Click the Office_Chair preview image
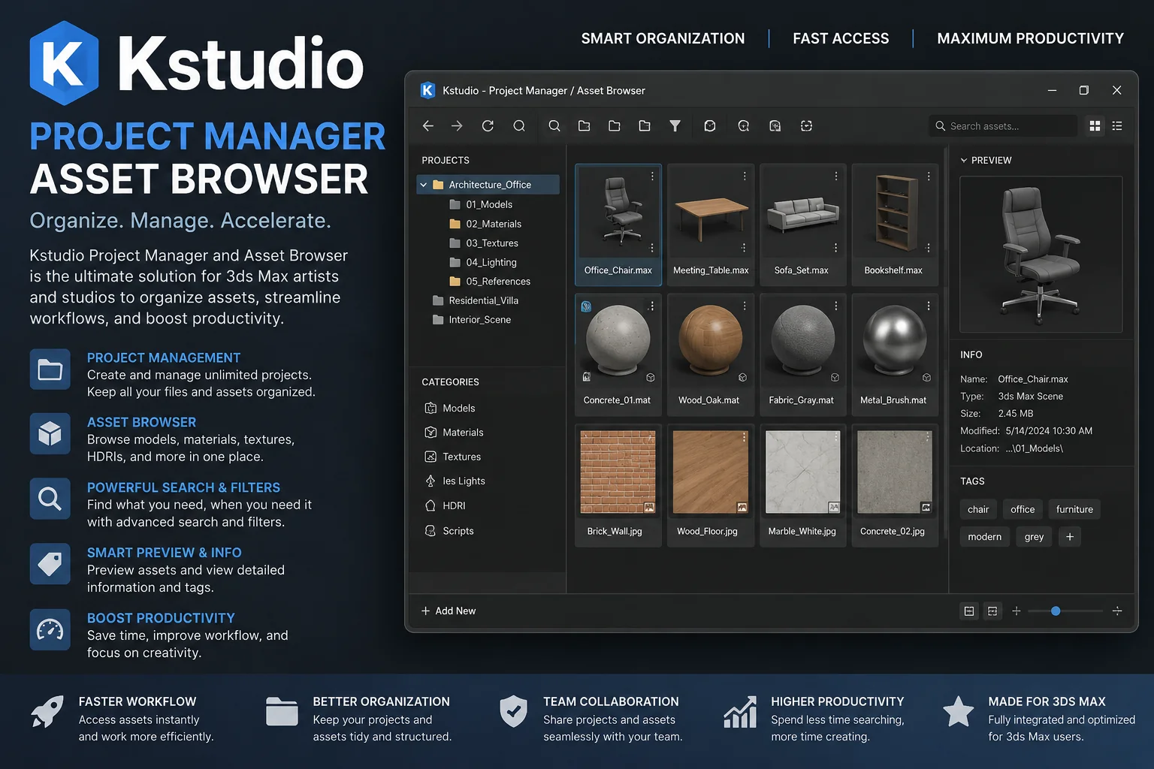The image size is (1154, 769). (x=1041, y=255)
